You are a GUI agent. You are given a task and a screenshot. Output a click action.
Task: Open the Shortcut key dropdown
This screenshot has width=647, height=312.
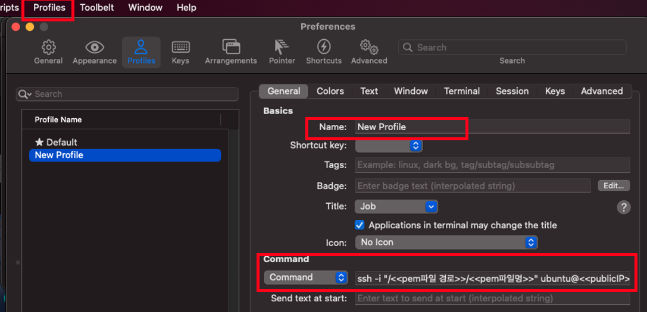(x=389, y=146)
